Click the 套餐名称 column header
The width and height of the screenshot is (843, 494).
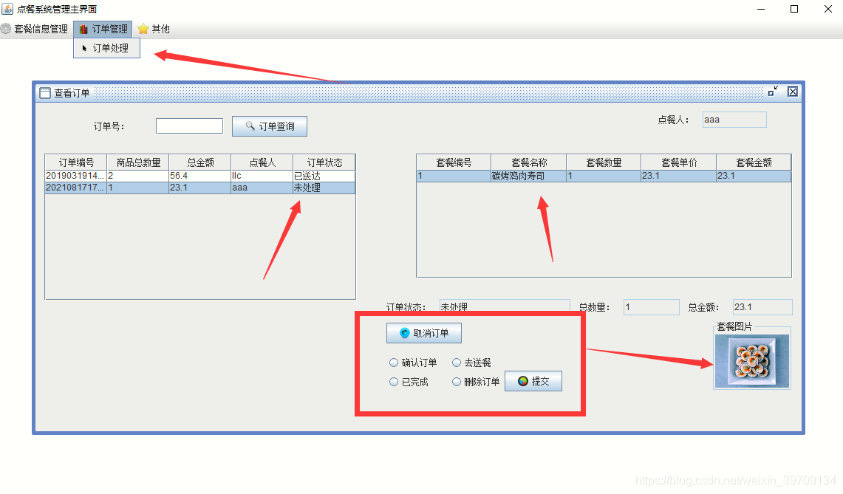click(x=529, y=162)
